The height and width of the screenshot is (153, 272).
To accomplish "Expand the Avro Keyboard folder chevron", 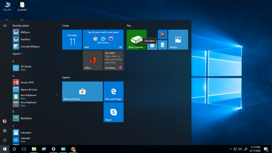I will pos(56,95).
